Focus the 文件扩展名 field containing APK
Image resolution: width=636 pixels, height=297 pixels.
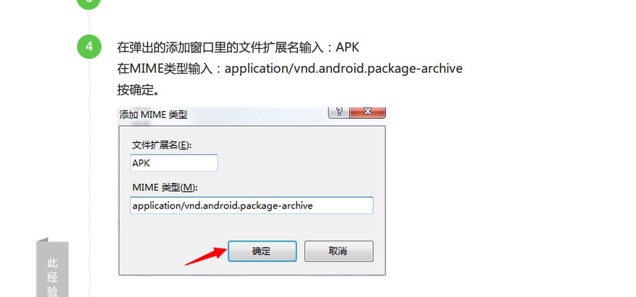174,163
